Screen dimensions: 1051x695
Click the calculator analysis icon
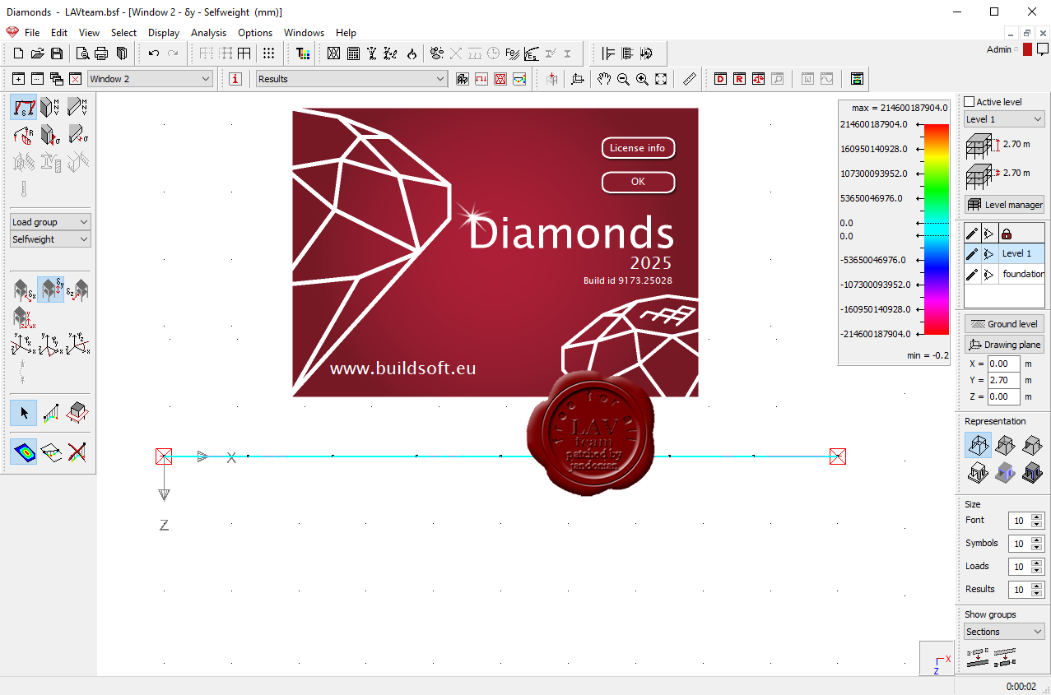[353, 53]
